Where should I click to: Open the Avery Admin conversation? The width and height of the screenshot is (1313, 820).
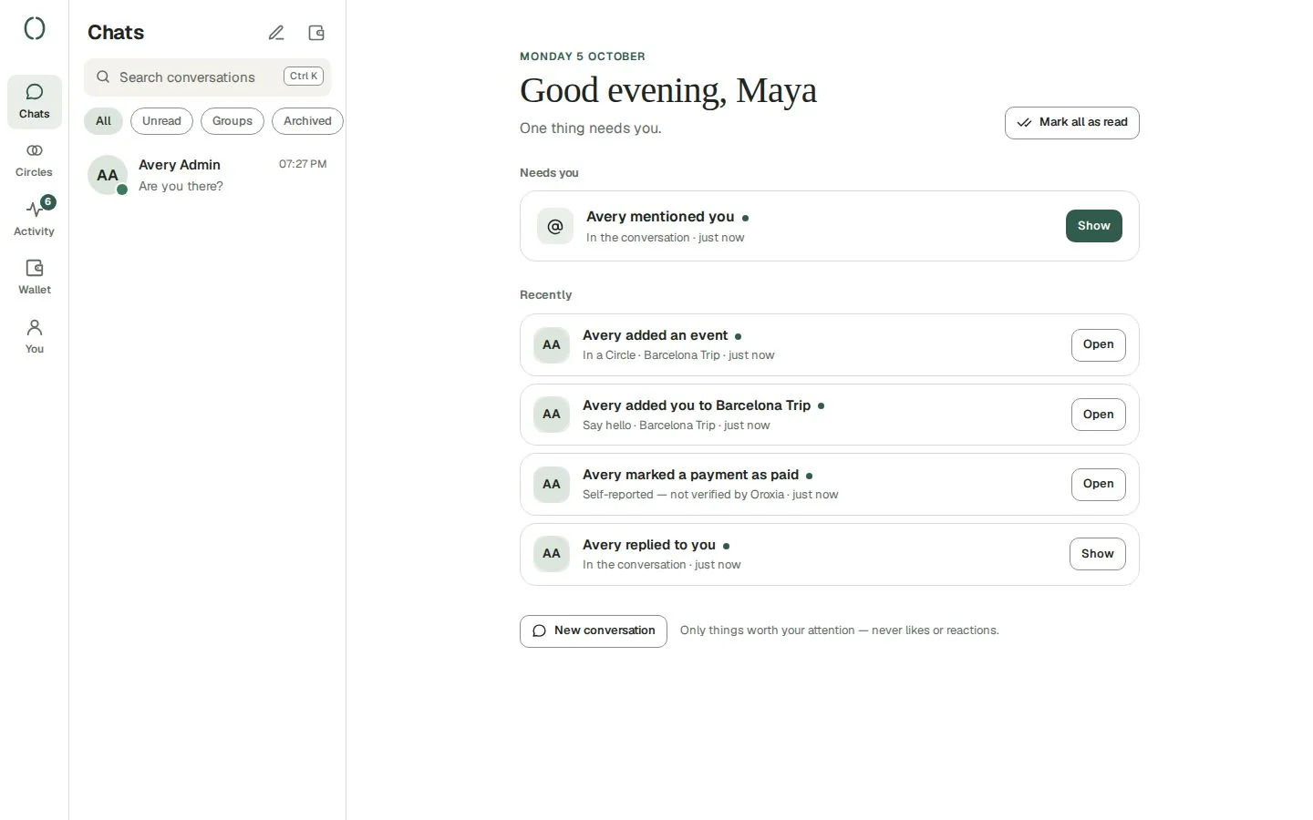(x=208, y=175)
